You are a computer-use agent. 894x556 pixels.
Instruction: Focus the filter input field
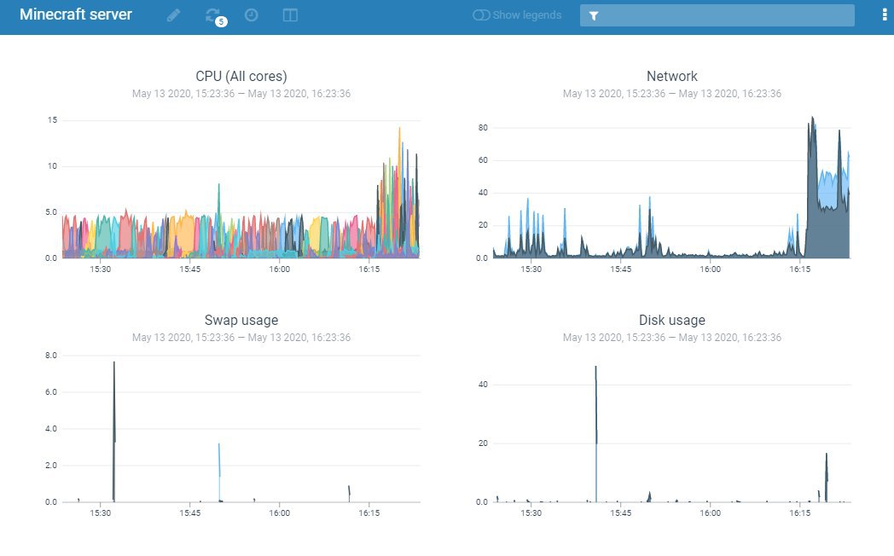(717, 15)
